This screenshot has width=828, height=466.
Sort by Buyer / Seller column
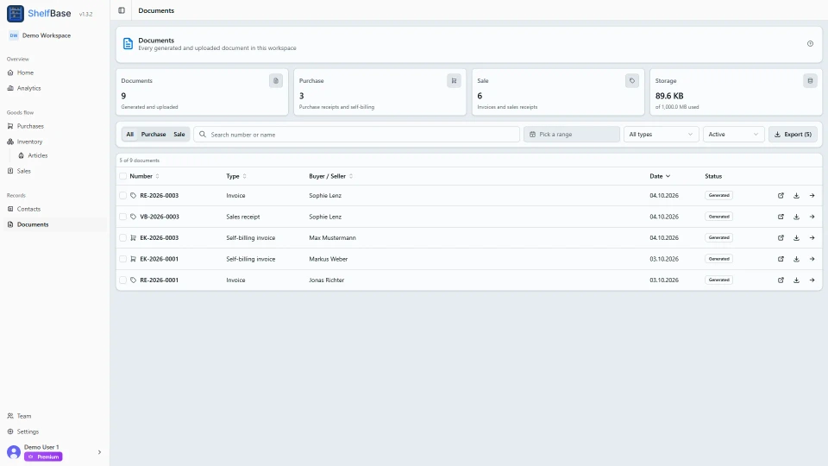click(x=330, y=176)
